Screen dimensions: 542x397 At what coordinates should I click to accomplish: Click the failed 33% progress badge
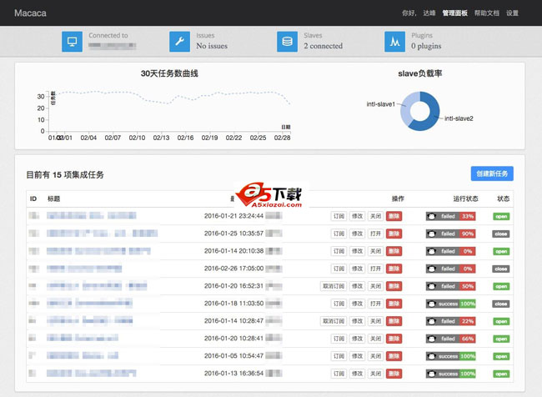(x=451, y=217)
